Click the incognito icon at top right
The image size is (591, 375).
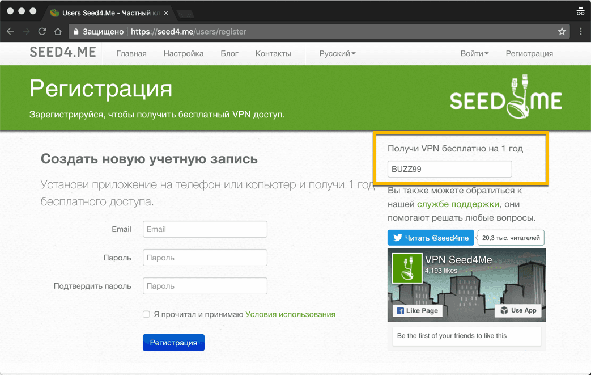pyautogui.click(x=580, y=11)
